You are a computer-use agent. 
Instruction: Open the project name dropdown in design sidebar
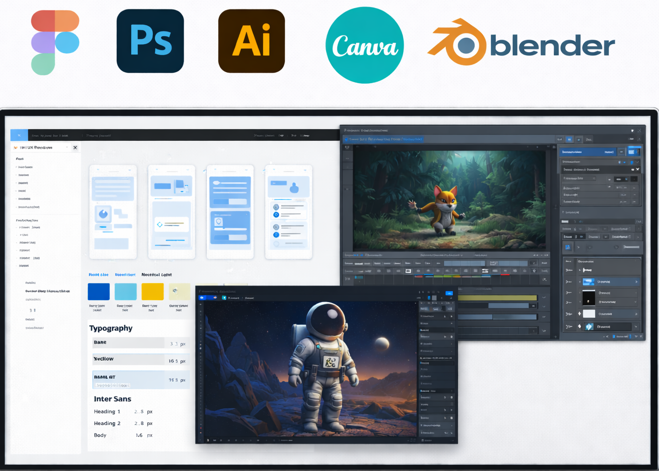(x=67, y=147)
